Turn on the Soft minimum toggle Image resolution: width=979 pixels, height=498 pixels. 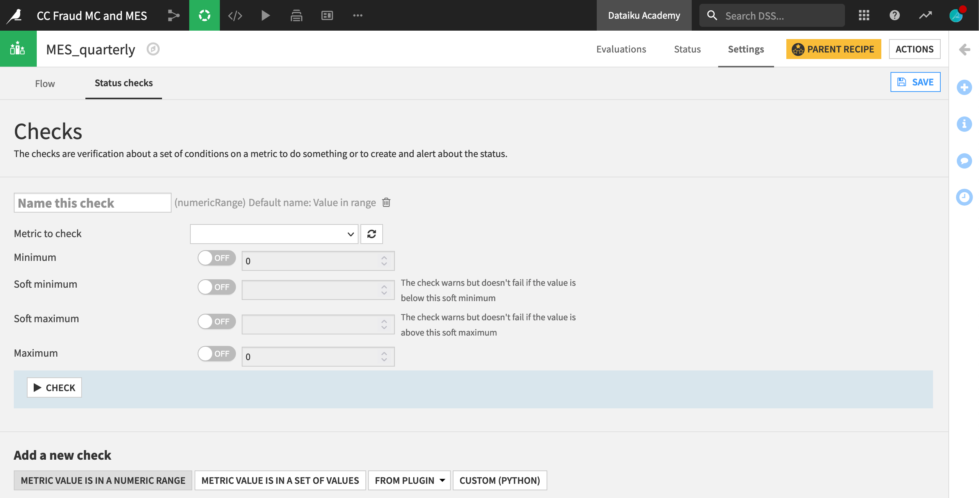(x=216, y=287)
